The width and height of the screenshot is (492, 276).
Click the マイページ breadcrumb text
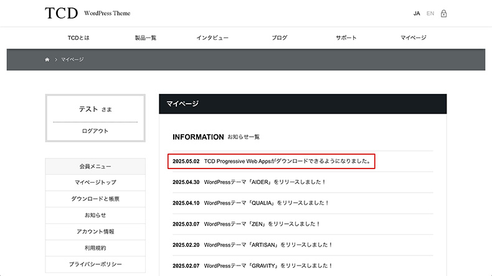pyautogui.click(x=72, y=60)
